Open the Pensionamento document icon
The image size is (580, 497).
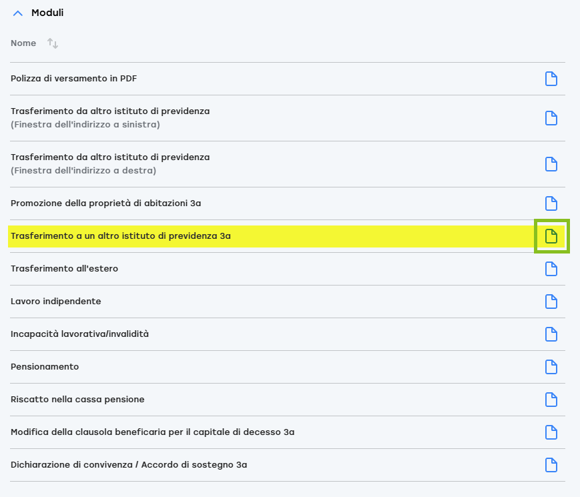[551, 367]
